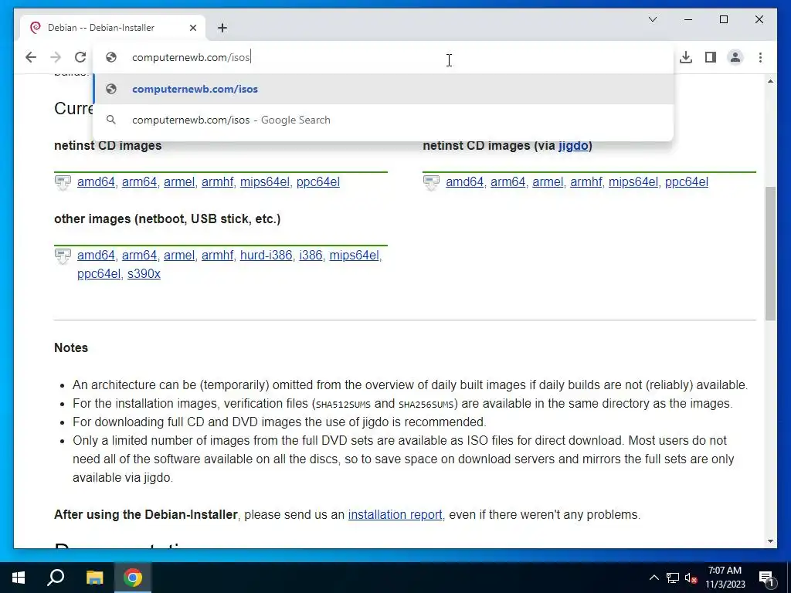
Task: Click download icon beside other images links
Action: click(63, 256)
